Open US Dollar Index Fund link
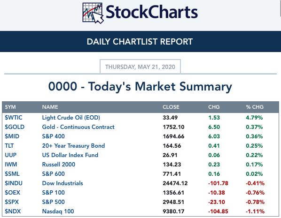The height and width of the screenshot is (218, 281). [x=70, y=155]
